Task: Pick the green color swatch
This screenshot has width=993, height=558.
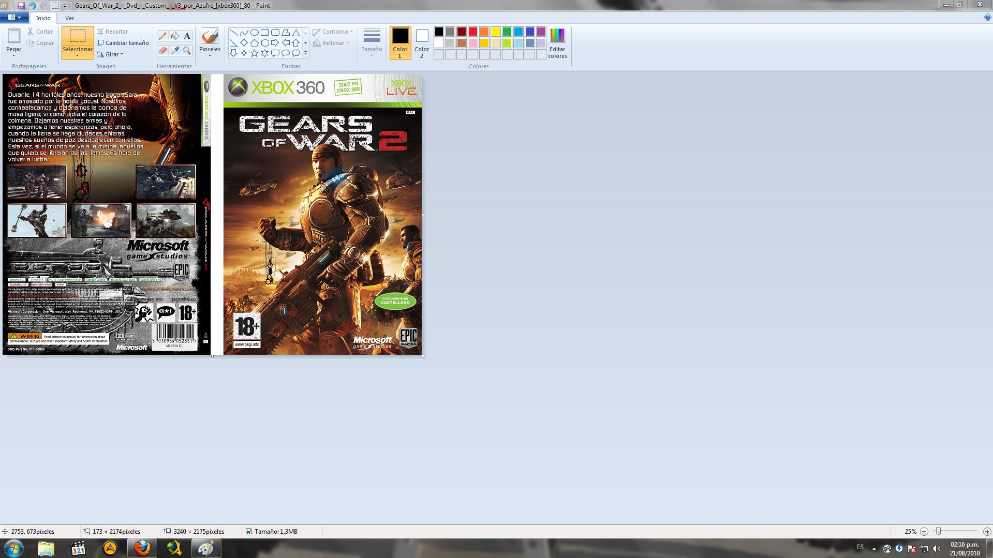Action: point(507,32)
